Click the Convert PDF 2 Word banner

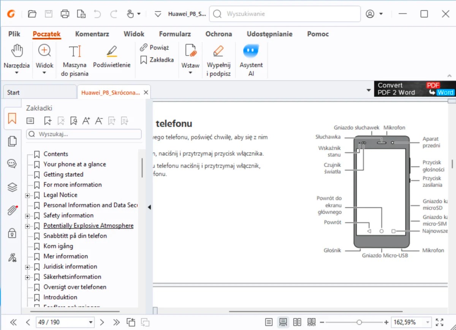pyautogui.click(x=414, y=89)
